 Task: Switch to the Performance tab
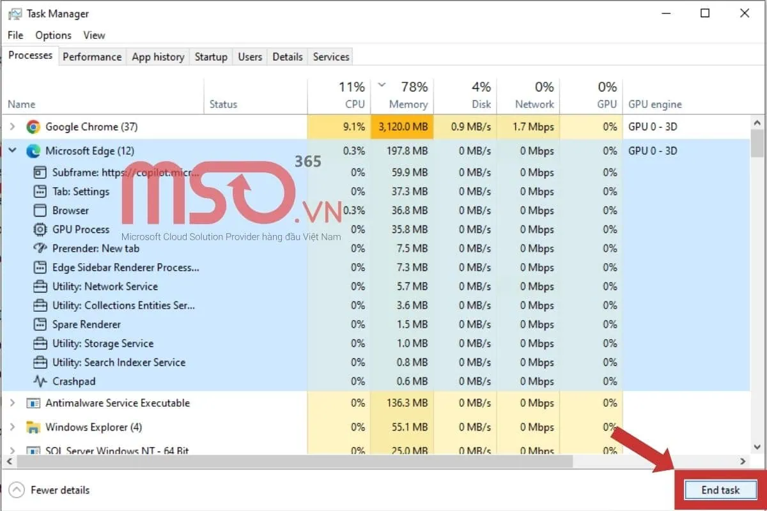point(92,57)
